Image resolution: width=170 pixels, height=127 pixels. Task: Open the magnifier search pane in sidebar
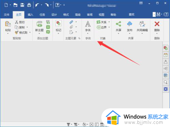pos(166,82)
